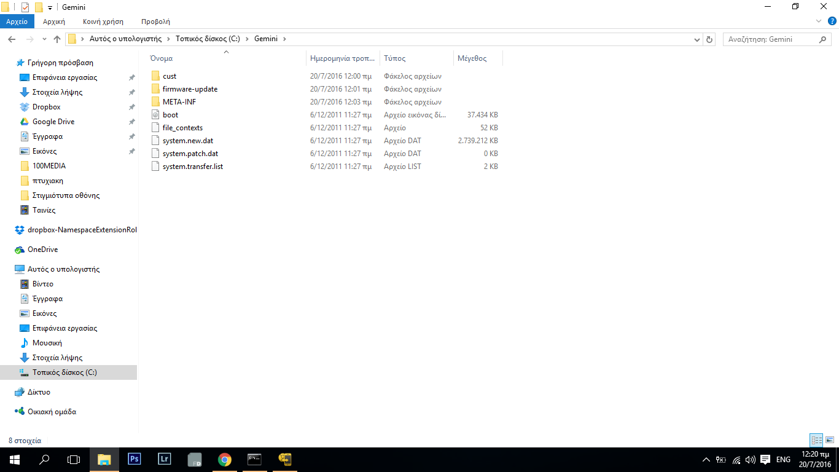This screenshot has width=839, height=472.
Task: Expand the ribbon with the chevron
Action: click(x=818, y=22)
